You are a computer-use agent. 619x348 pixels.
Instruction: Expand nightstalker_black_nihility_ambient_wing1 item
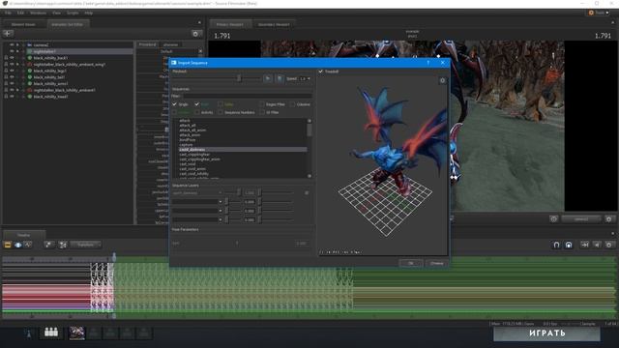tap(17, 65)
